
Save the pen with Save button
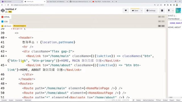(135, 10)
